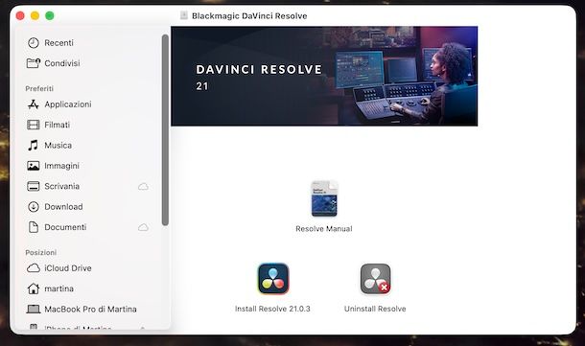Click the Musica note icon

coord(34,145)
